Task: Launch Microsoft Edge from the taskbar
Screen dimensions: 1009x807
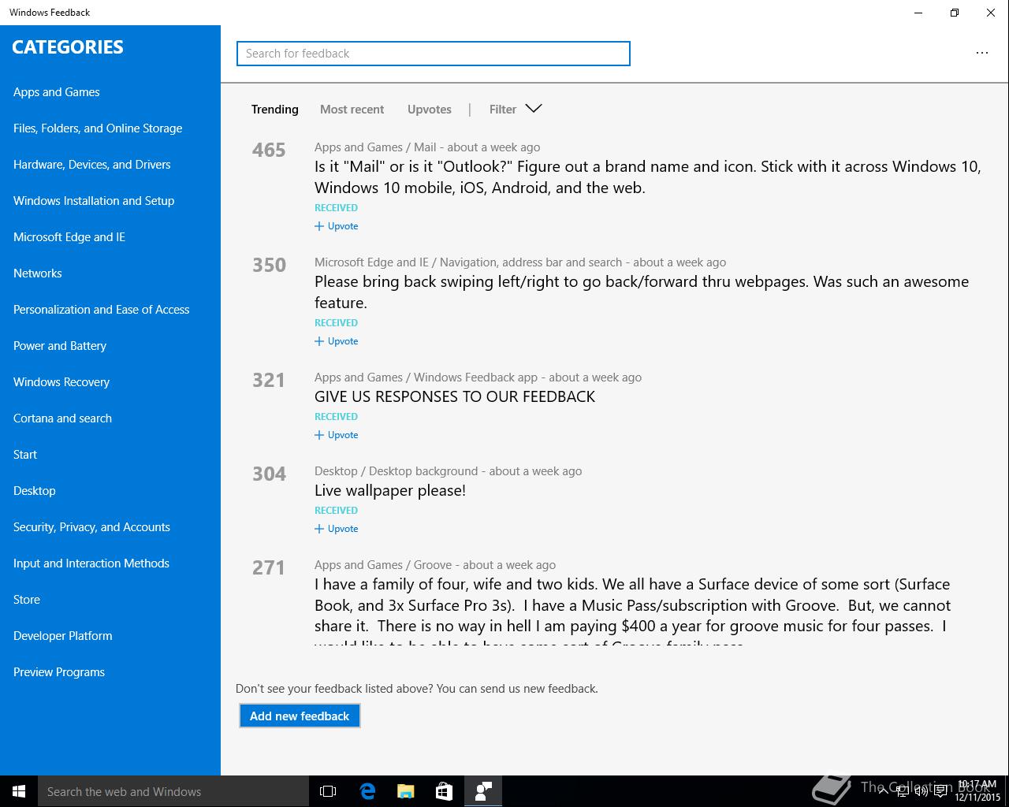Action: 367,791
